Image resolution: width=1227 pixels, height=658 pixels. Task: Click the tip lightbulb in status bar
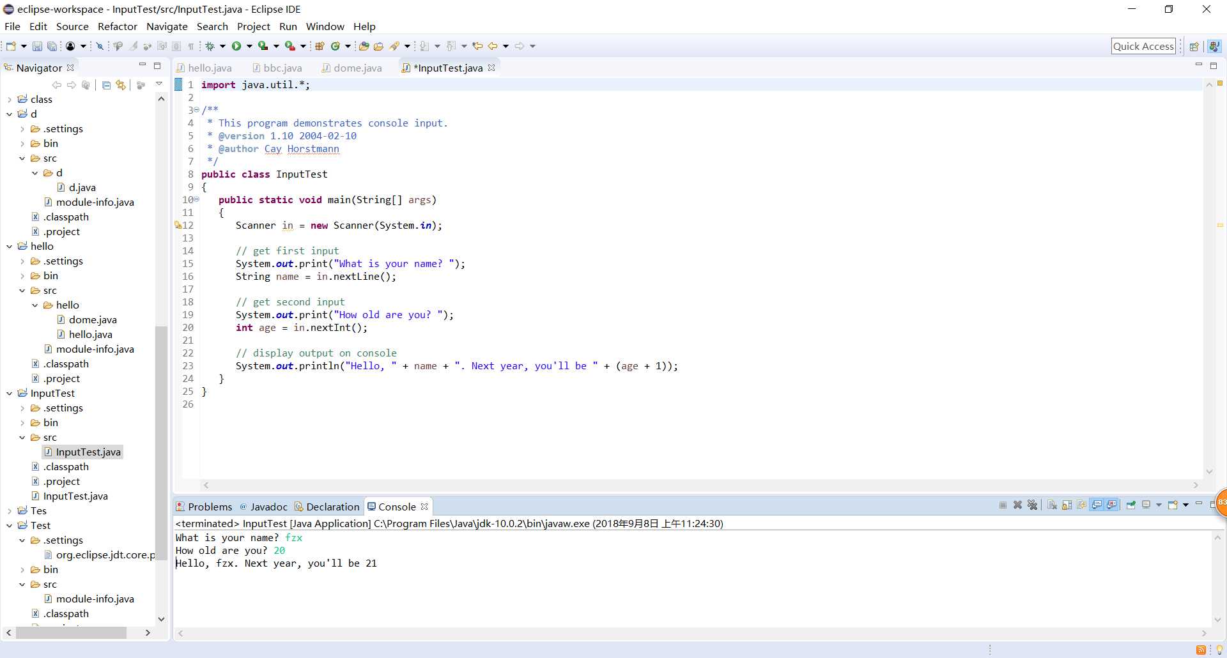tap(1219, 650)
